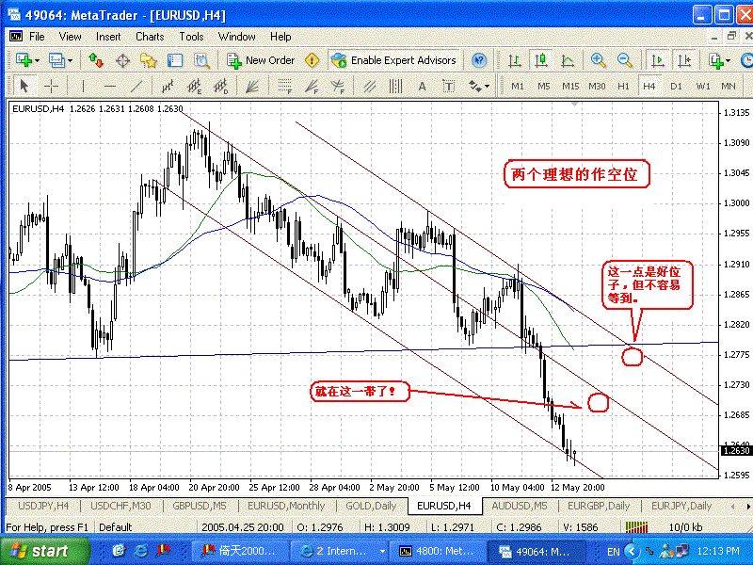Open the Window menu

(x=237, y=37)
